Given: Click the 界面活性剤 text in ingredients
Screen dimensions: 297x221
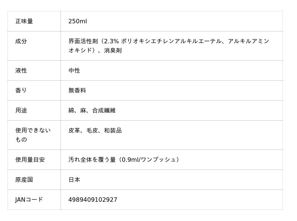Looking at the screenshot, I should tap(84, 41).
